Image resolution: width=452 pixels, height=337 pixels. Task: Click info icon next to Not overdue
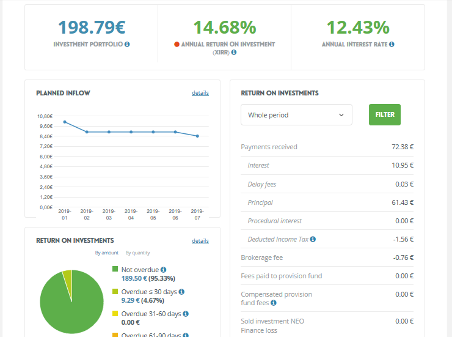[164, 270]
